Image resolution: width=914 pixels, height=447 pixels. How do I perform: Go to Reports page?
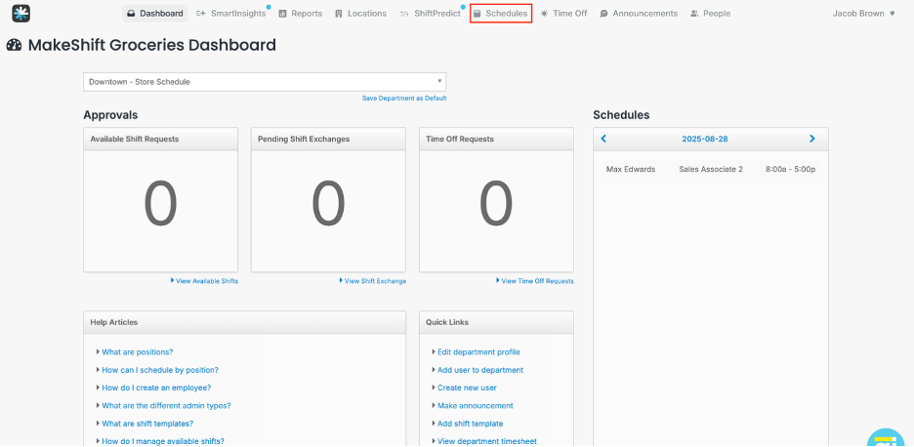(x=300, y=14)
